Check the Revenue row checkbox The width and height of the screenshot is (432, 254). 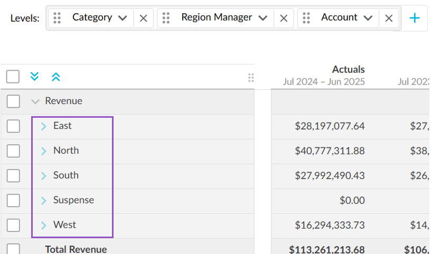[x=13, y=101]
